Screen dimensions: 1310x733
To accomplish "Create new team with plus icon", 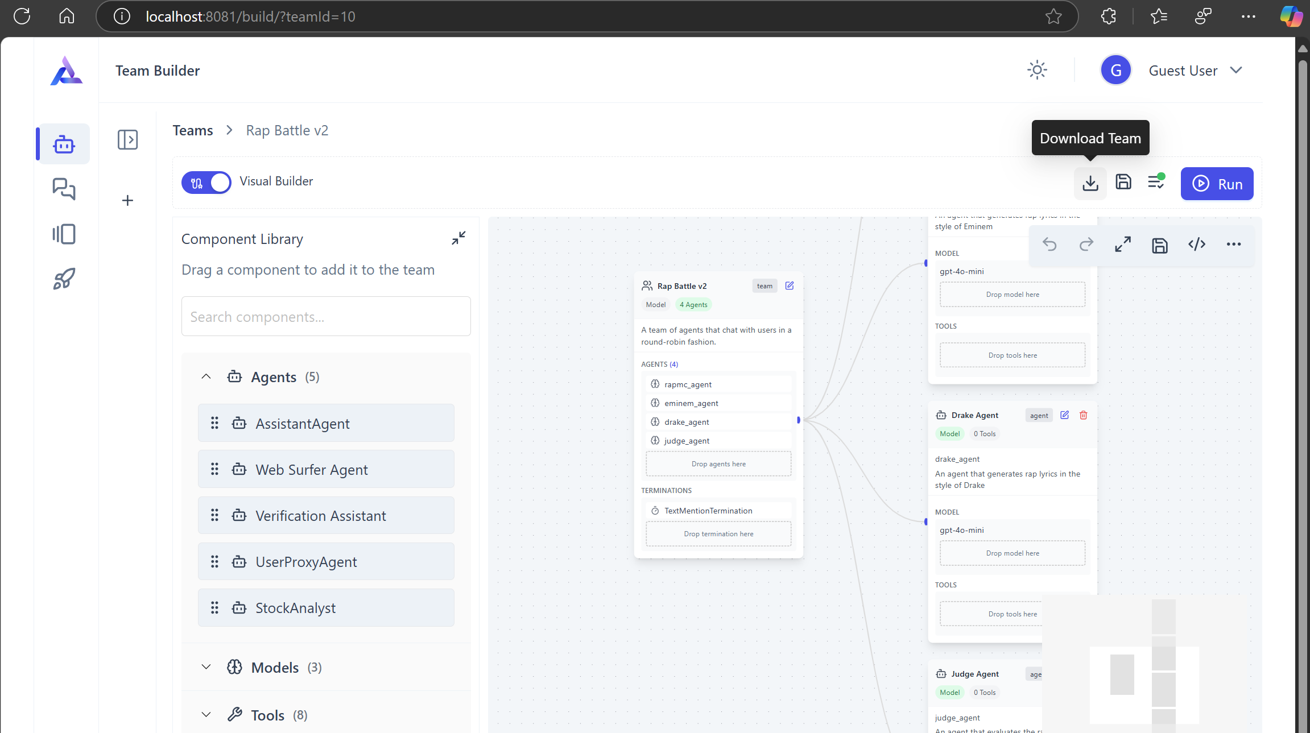I will pyautogui.click(x=127, y=200).
